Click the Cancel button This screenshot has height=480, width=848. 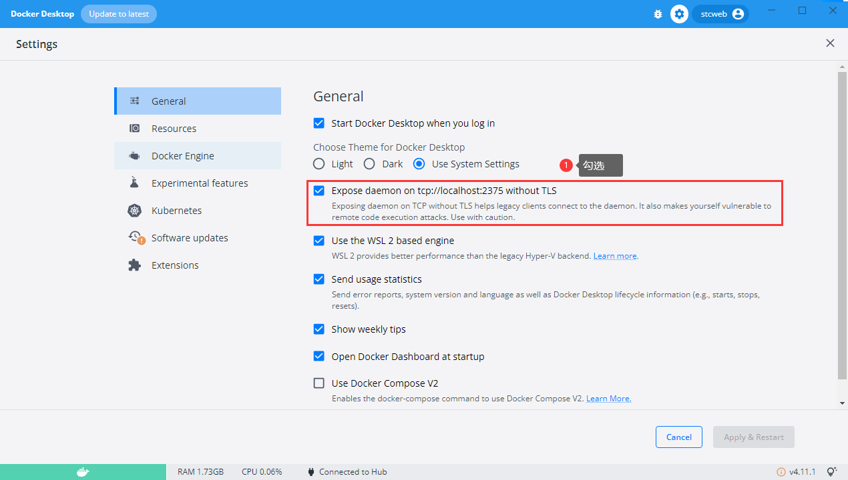click(x=678, y=437)
